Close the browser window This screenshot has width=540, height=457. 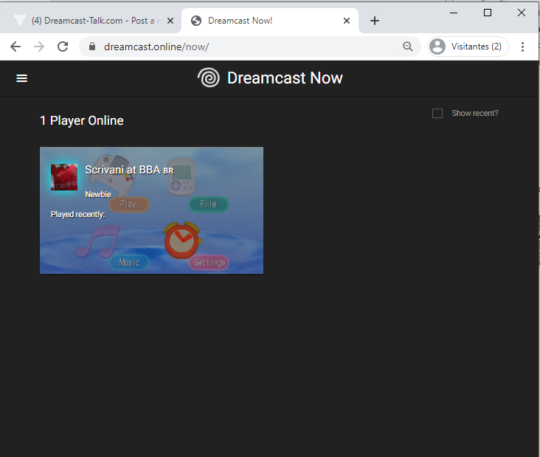point(522,13)
